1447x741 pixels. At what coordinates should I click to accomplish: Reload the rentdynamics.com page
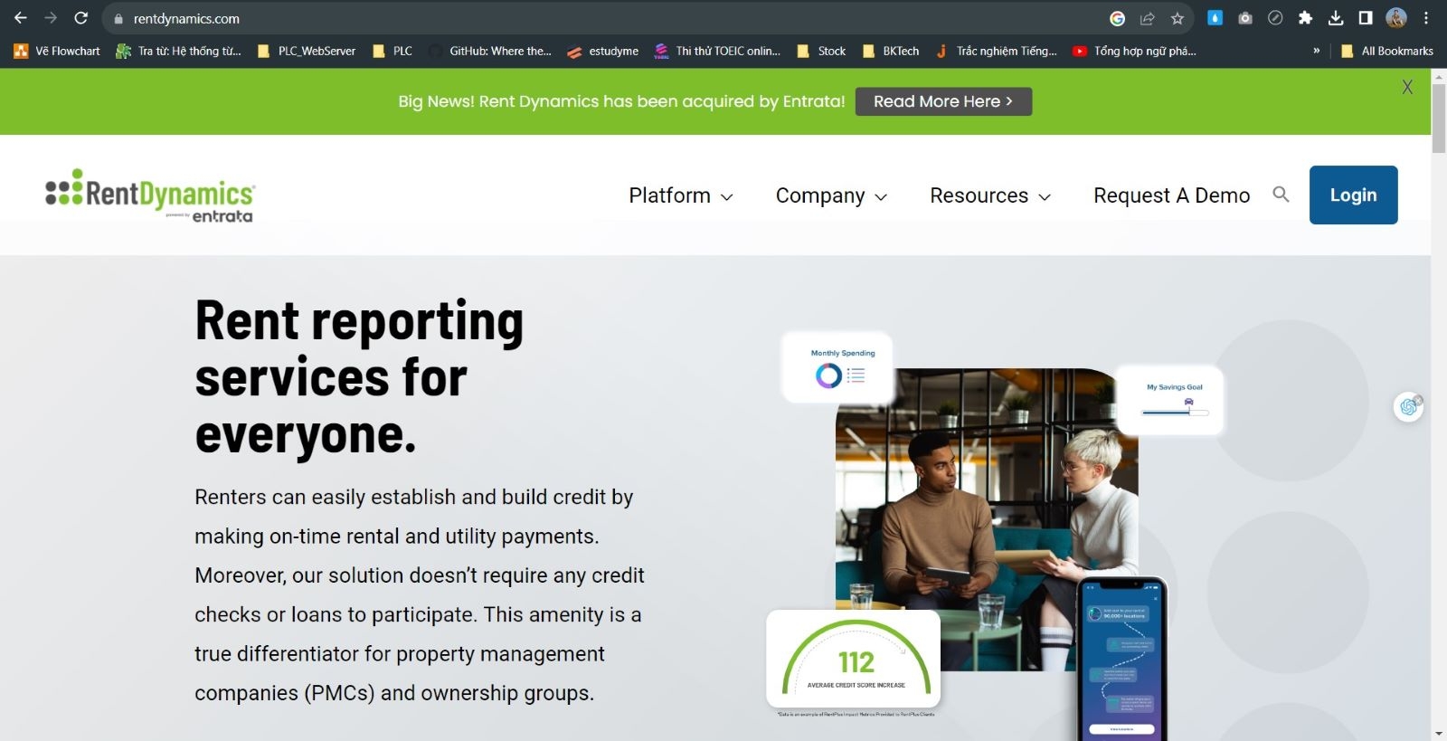(81, 18)
